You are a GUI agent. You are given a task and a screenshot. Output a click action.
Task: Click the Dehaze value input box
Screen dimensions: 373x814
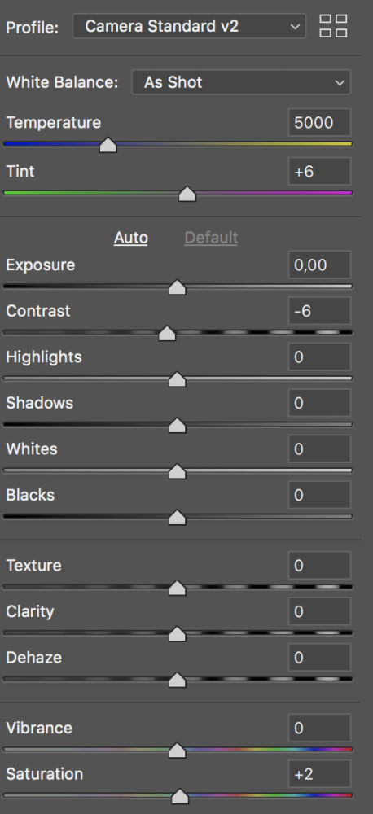coord(319,657)
